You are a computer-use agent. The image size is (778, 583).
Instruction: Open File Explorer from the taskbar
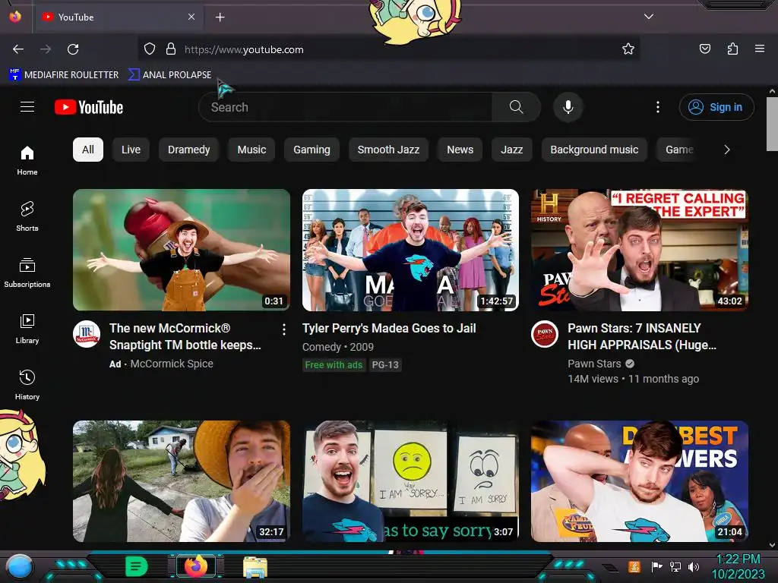click(x=255, y=567)
